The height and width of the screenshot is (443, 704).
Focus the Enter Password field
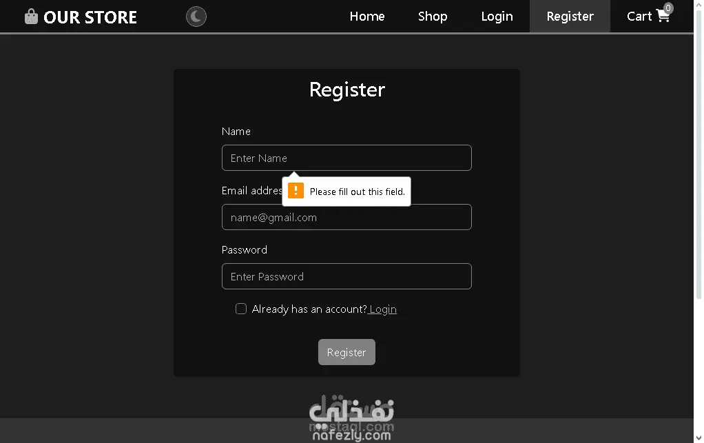tap(346, 276)
